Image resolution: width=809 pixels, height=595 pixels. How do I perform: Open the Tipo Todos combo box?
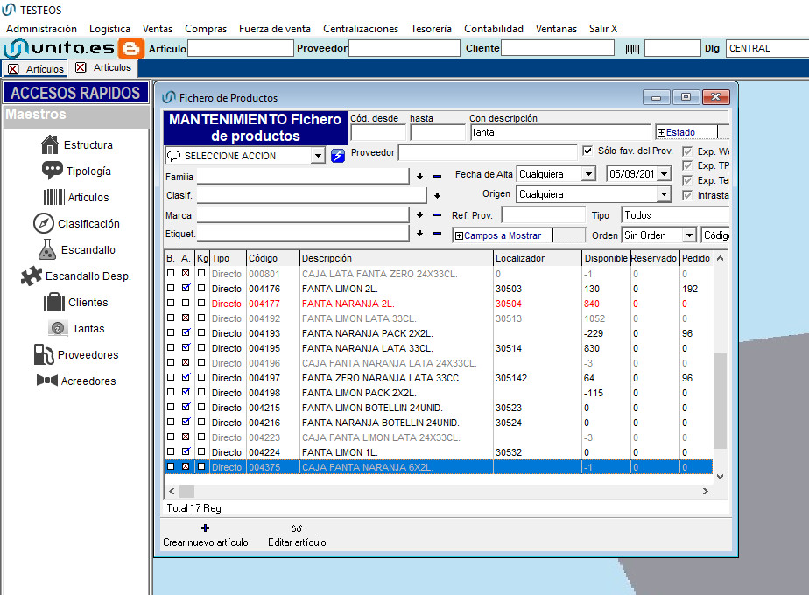point(675,215)
